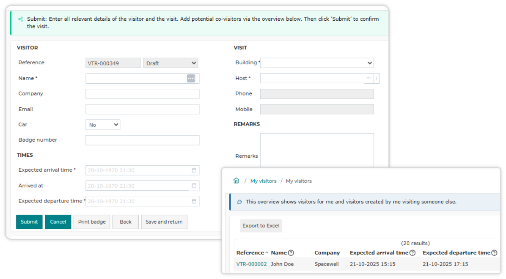Image resolution: width=506 pixels, height=279 pixels.
Task: Click the help icon next to Name column
Action: pos(291,253)
